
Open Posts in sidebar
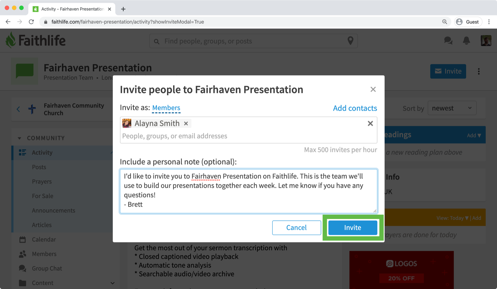click(39, 167)
